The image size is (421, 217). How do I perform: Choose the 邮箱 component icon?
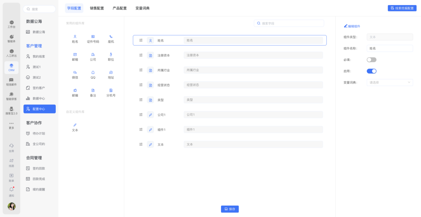coord(75,54)
